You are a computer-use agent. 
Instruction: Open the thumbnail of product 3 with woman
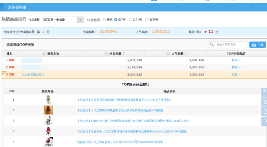click(48, 121)
